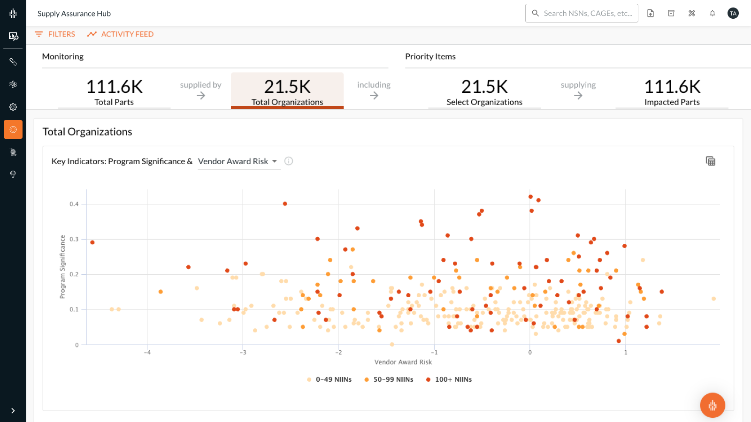Open the design tools icon in header
Image resolution: width=751 pixels, height=422 pixels.
coord(692,13)
